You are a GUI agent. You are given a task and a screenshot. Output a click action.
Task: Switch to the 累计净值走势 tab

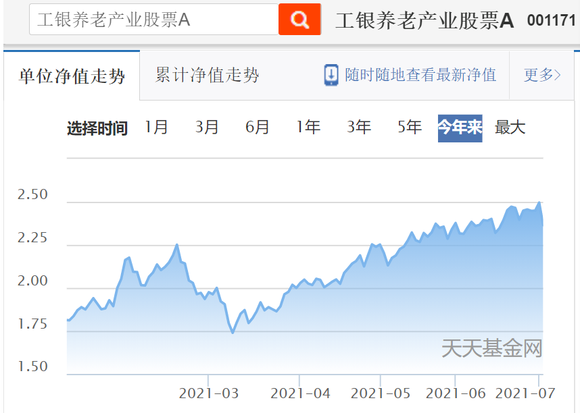[207, 75]
